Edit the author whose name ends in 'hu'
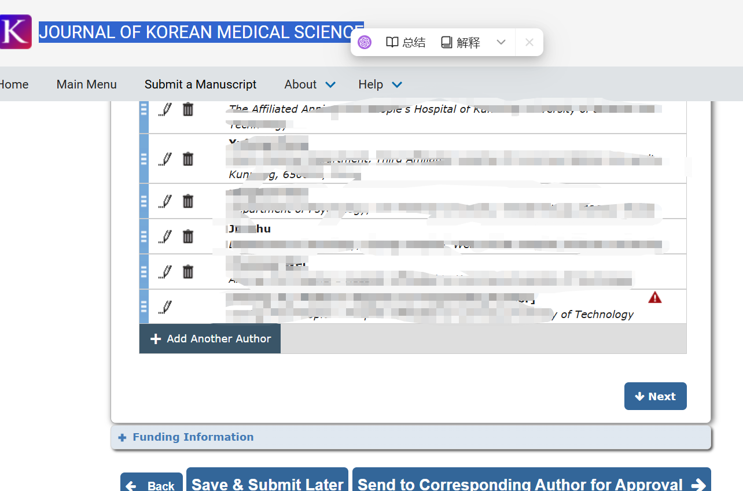This screenshot has height=491, width=743. click(165, 237)
